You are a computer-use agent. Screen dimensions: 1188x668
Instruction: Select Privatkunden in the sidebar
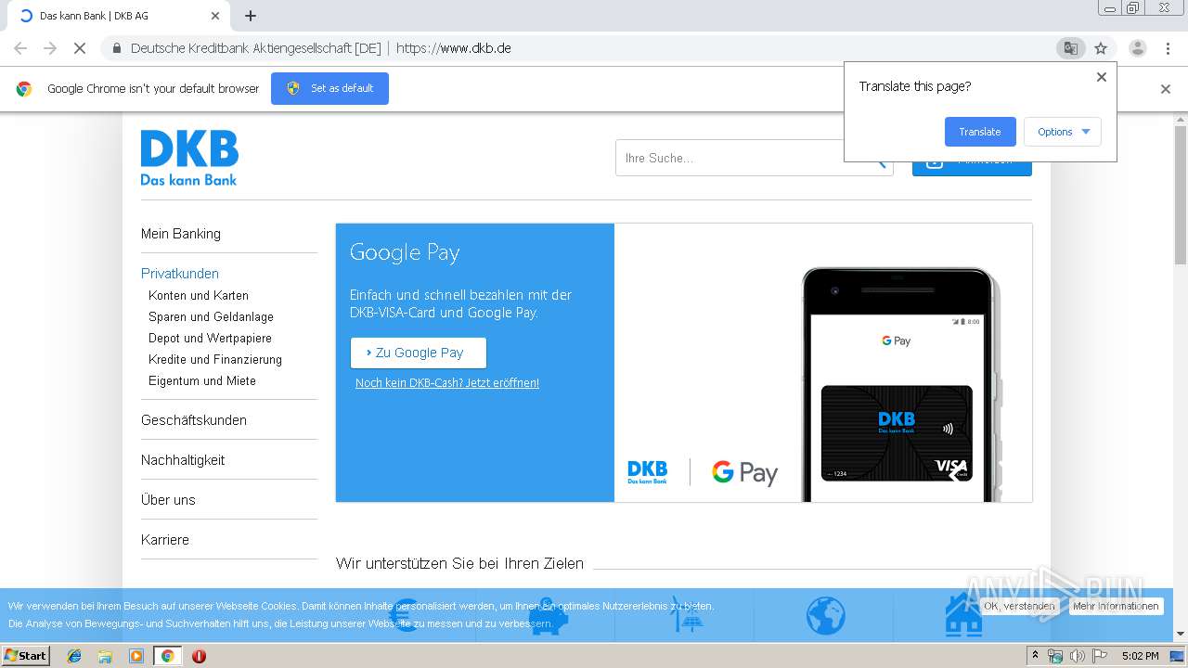pyautogui.click(x=180, y=274)
